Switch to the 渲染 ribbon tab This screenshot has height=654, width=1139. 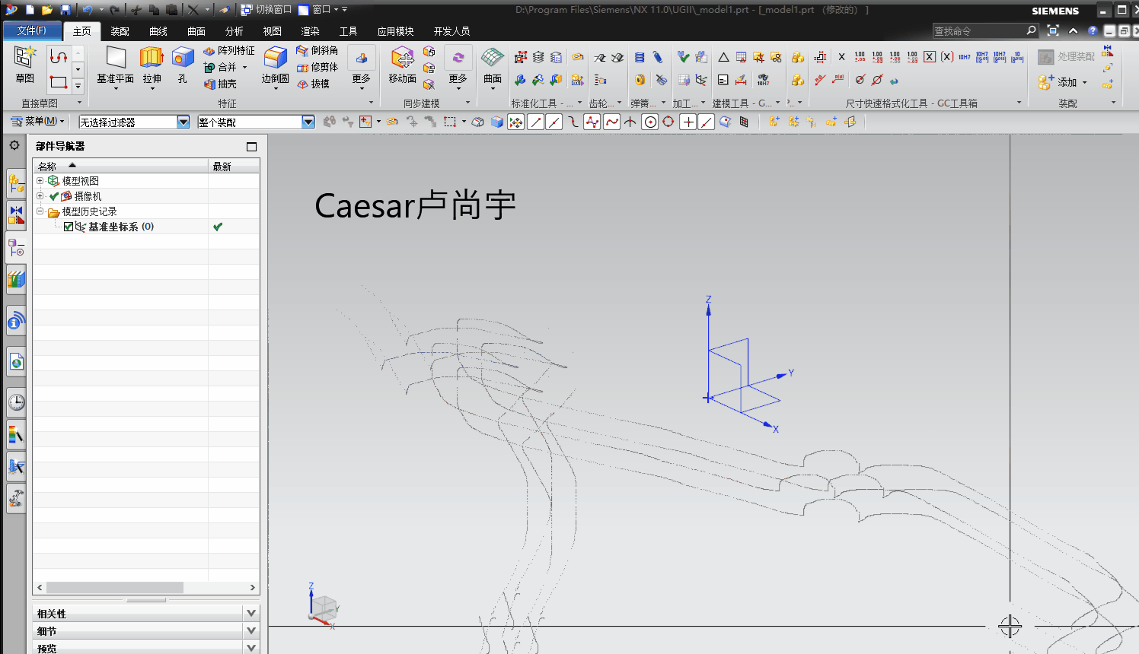310,31
